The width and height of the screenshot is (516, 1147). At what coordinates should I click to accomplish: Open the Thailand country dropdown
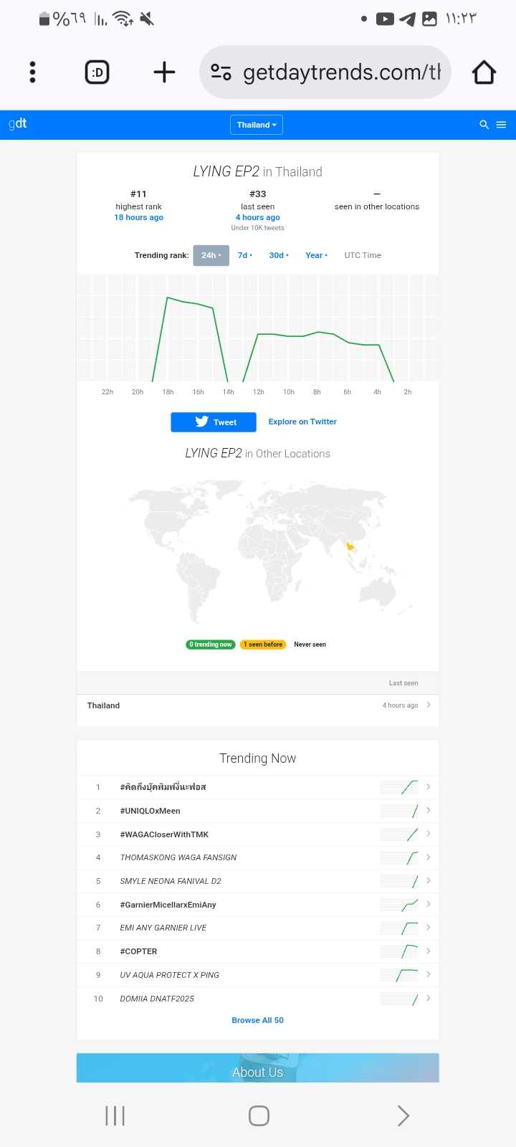tap(257, 125)
